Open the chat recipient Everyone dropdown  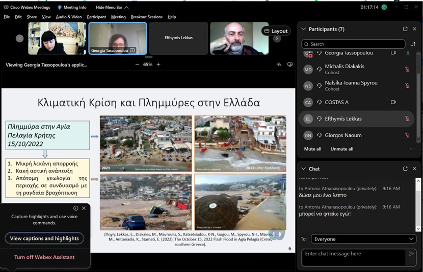(x=364, y=239)
